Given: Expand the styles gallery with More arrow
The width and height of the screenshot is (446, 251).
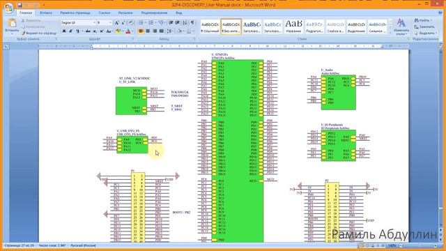Looking at the screenshot, I should [390, 32].
